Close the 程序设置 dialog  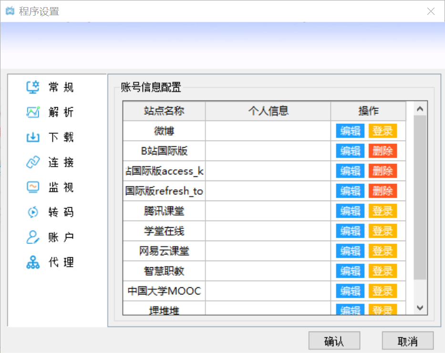(x=431, y=11)
